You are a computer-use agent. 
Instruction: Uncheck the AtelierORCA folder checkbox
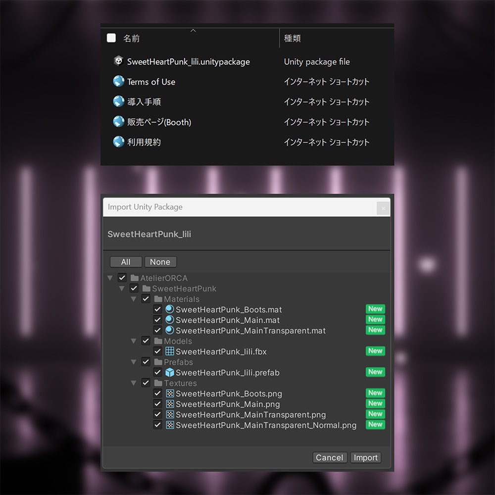click(122, 278)
